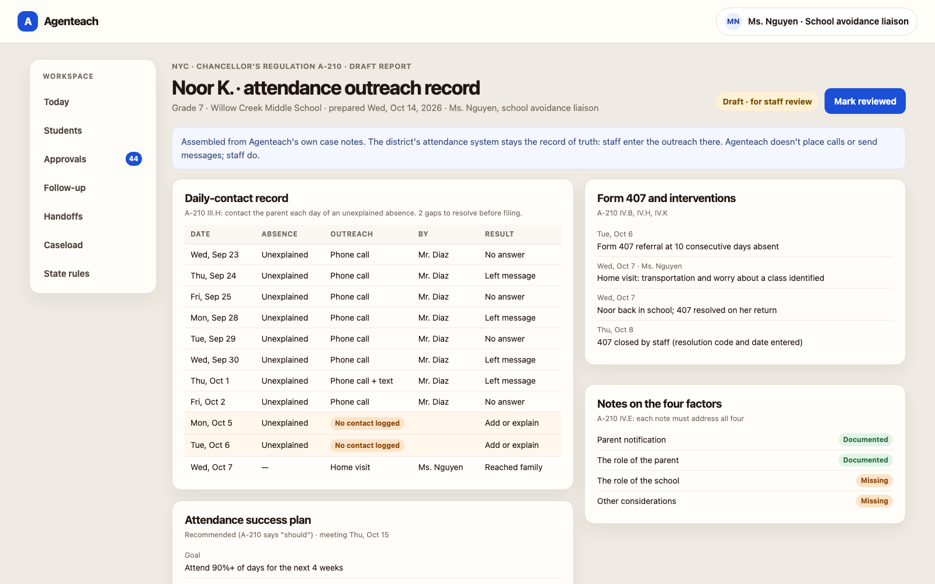The width and height of the screenshot is (935, 584).
Task: Click Missing badge for role of the school
Action: tap(874, 481)
